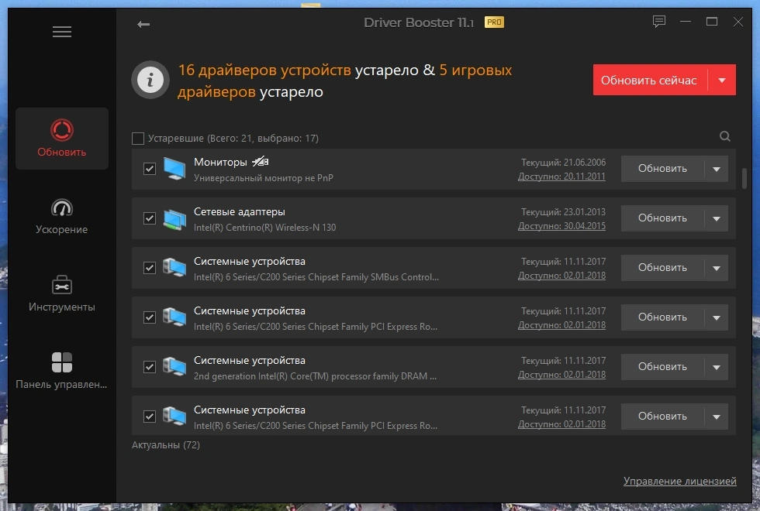Minimize the Driver Booster window
760x511 pixels.
point(686,22)
